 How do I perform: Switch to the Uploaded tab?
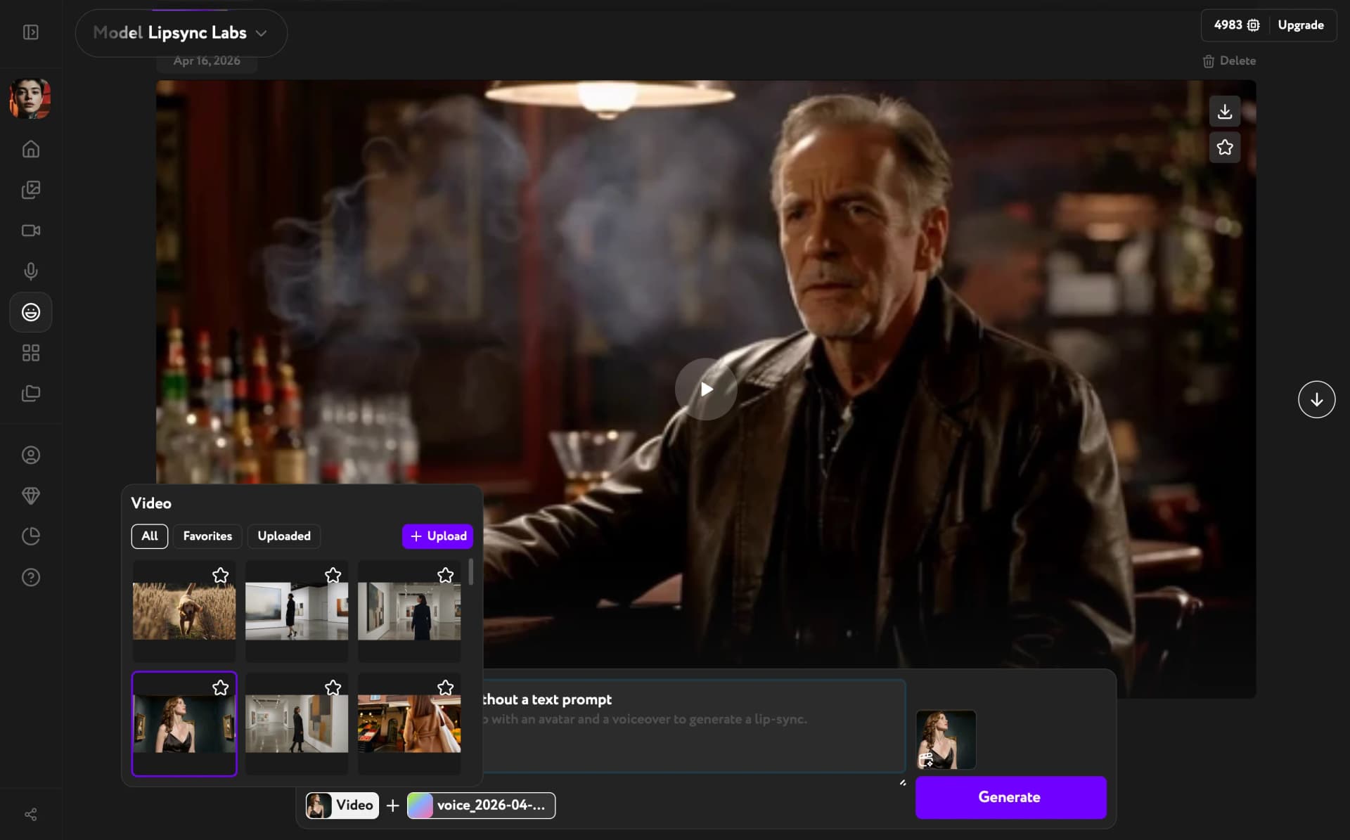[283, 536]
